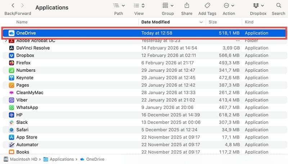
Task: Expand the Adobe Acrobat DC folder
Action: (x=6, y=41)
